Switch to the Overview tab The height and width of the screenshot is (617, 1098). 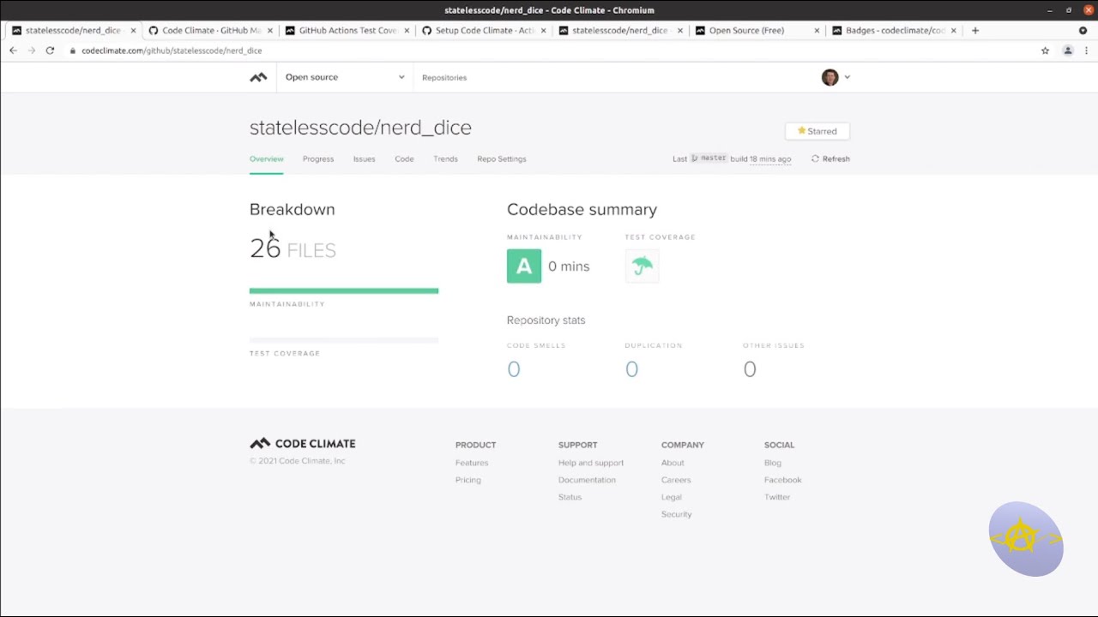coord(266,159)
